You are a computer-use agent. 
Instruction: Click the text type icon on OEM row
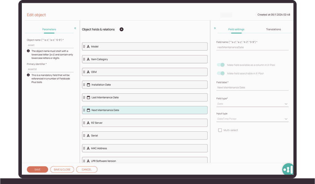point(88,72)
